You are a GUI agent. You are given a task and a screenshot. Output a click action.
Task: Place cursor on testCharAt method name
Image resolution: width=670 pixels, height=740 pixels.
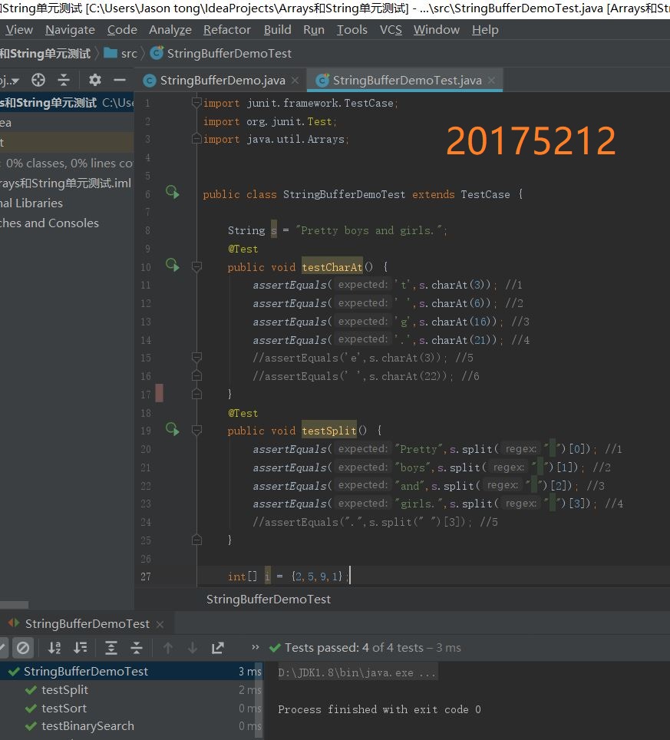coord(332,267)
